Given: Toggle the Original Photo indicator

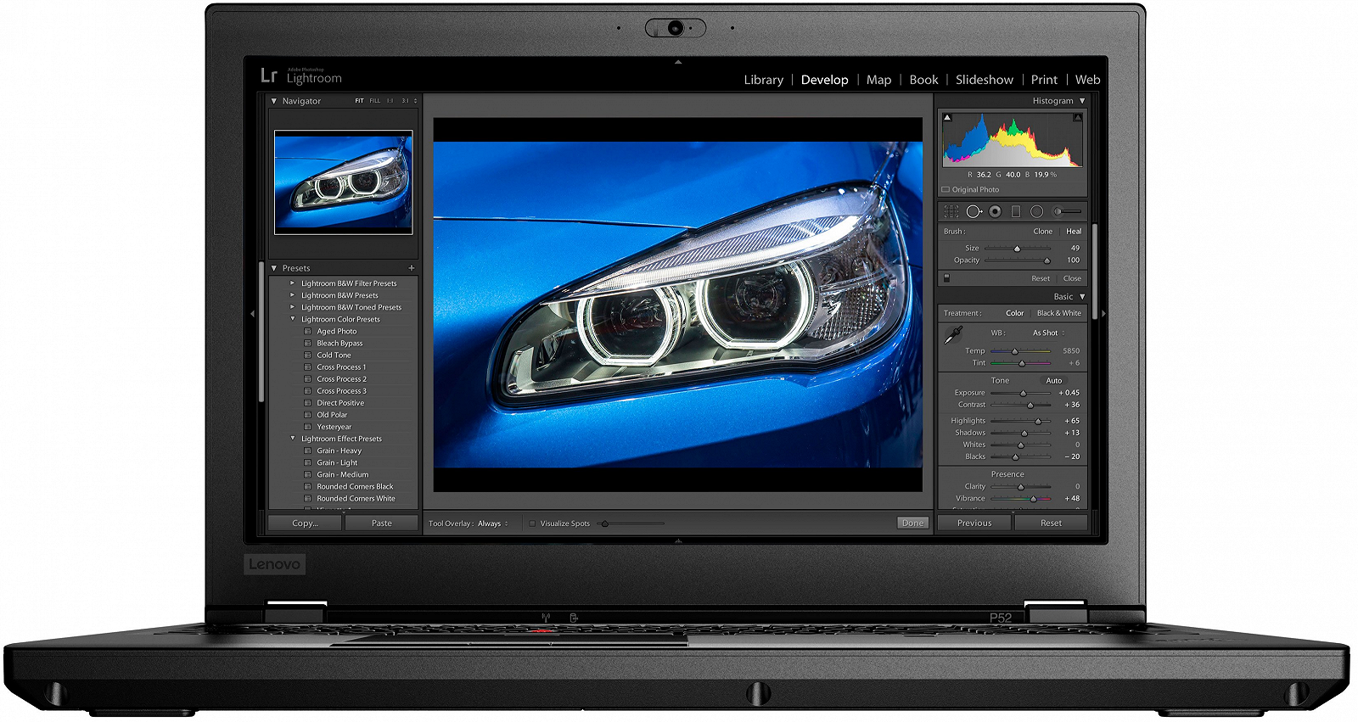Looking at the screenshot, I should pos(946,190).
